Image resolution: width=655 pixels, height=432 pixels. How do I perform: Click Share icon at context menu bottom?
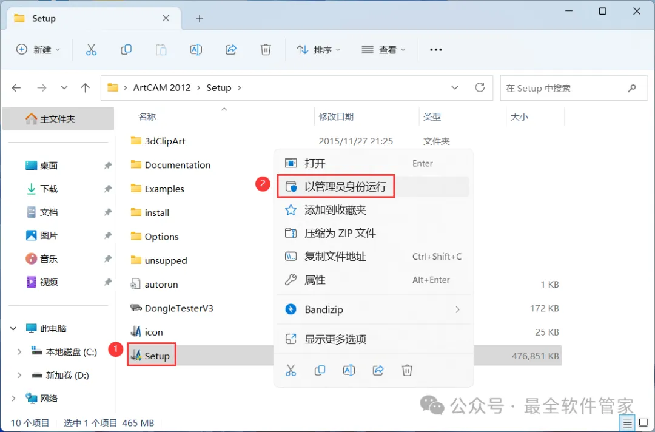tap(378, 370)
